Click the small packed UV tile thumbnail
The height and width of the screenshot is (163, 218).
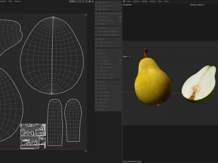click(33, 136)
